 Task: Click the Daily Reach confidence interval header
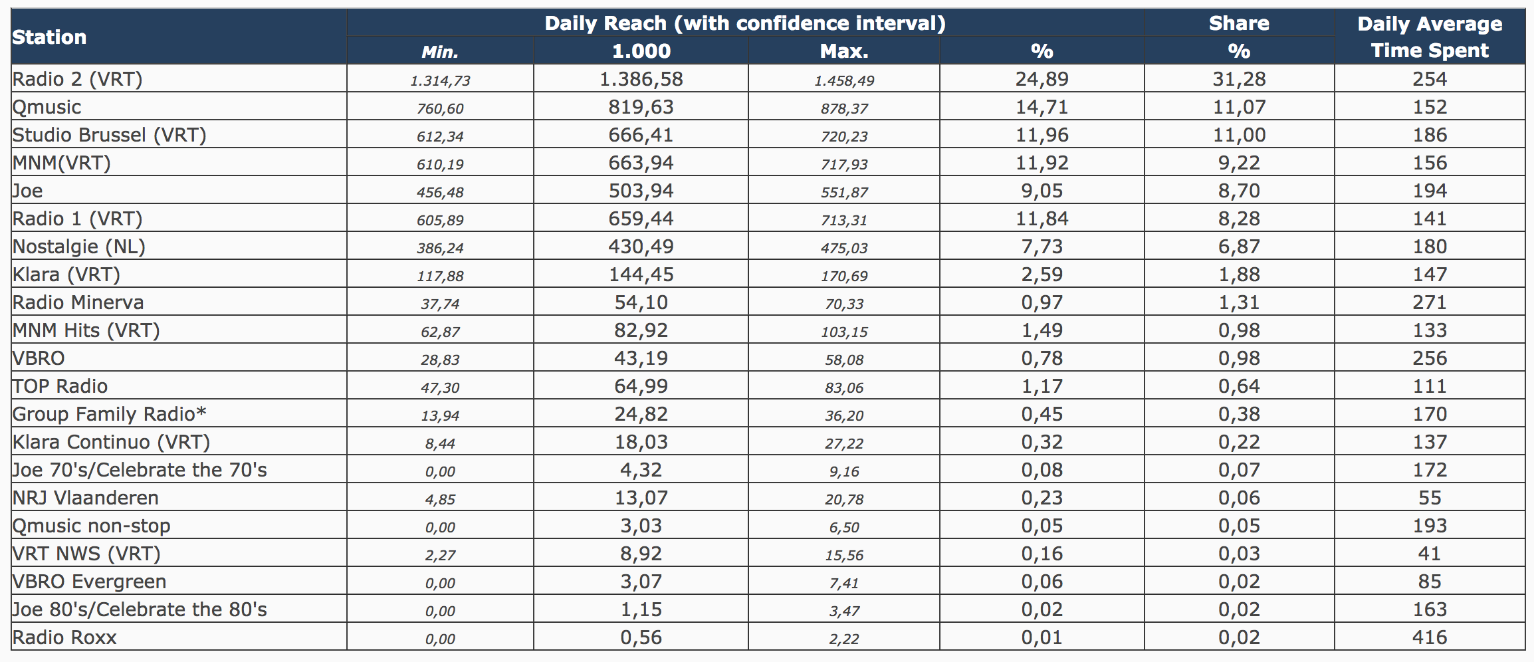click(x=745, y=23)
